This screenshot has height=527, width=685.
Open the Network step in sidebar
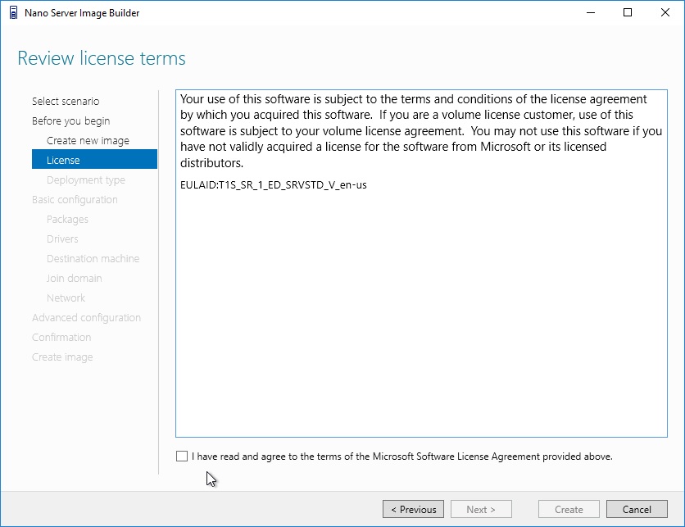coord(66,298)
